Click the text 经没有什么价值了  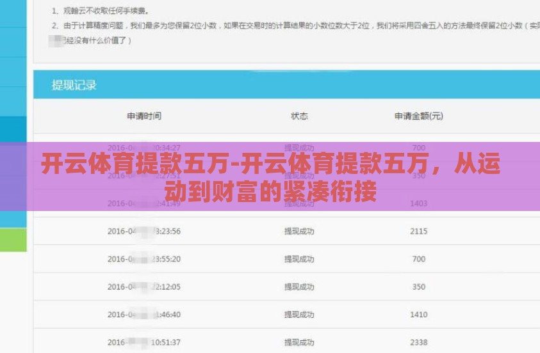coord(97,40)
